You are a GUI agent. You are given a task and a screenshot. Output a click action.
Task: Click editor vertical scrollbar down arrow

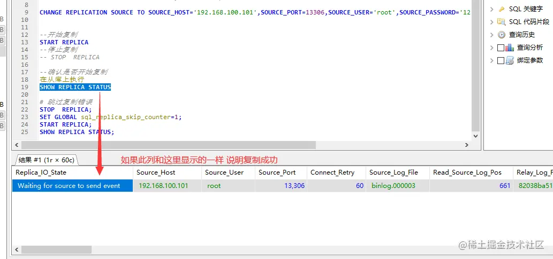click(x=475, y=136)
